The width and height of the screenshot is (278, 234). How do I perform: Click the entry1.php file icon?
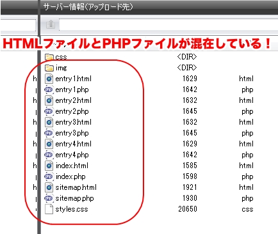49,90
